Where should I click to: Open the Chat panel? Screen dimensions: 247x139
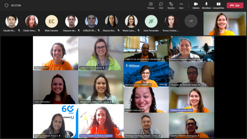161,6
